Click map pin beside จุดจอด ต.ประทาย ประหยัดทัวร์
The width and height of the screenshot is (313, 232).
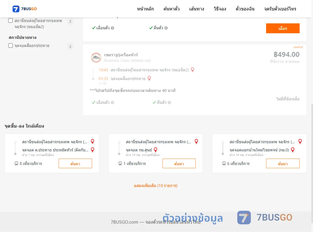[x=93, y=150]
